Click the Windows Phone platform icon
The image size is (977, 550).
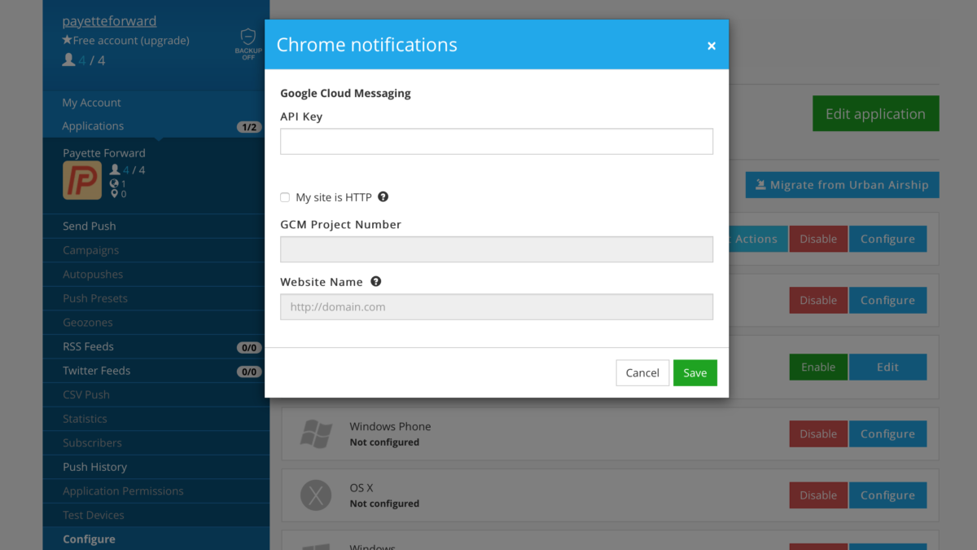point(316,433)
